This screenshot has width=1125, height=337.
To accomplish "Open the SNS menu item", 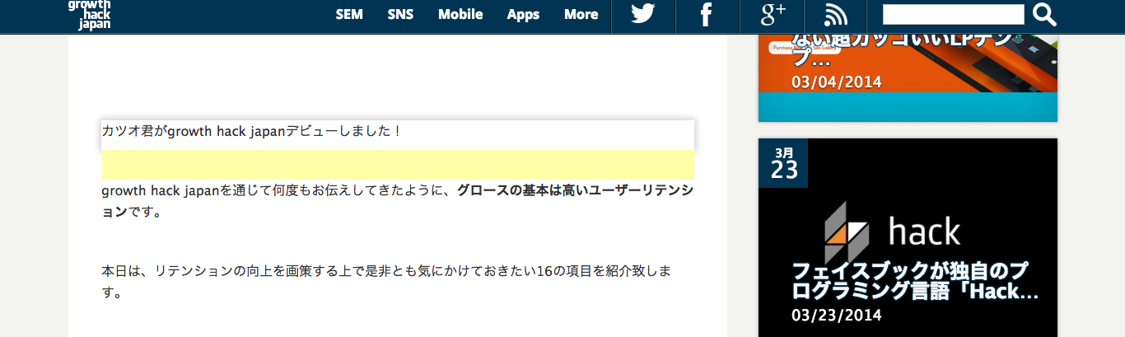I will pyautogui.click(x=400, y=15).
